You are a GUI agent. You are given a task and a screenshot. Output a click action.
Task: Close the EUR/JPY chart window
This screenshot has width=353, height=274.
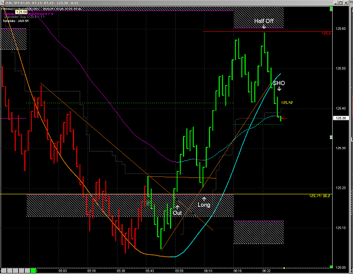pyautogui.click(x=346, y=3)
